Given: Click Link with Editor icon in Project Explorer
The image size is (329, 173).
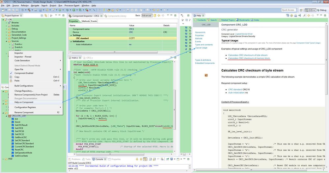Looking at the screenshot, I should coord(46,15).
